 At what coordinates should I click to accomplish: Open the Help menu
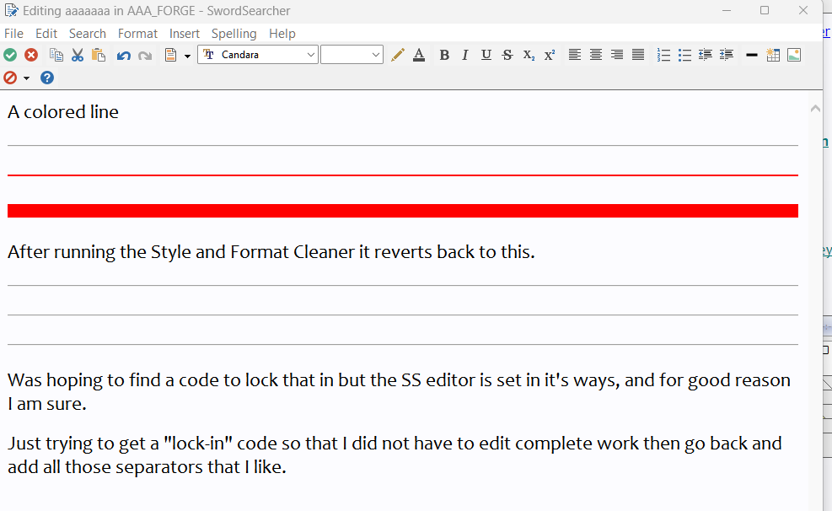[x=282, y=34]
